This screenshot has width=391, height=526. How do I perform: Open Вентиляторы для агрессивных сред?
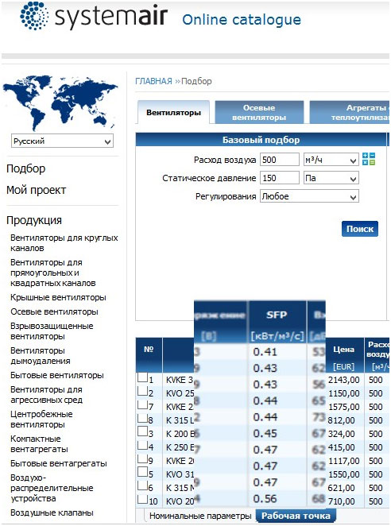(46, 394)
